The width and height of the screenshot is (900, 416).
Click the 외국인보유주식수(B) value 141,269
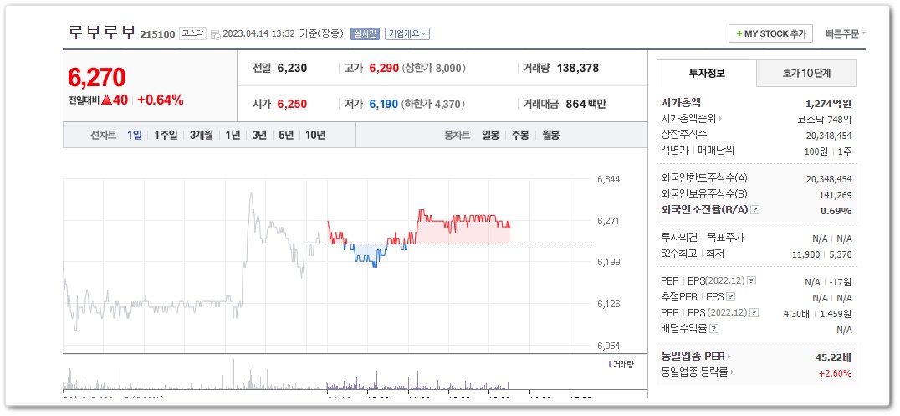click(x=835, y=195)
